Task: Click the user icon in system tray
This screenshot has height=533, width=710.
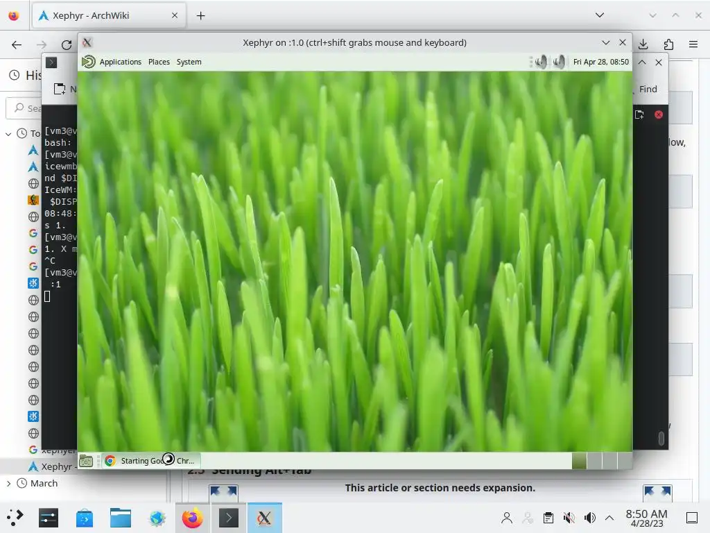Action: [507, 518]
